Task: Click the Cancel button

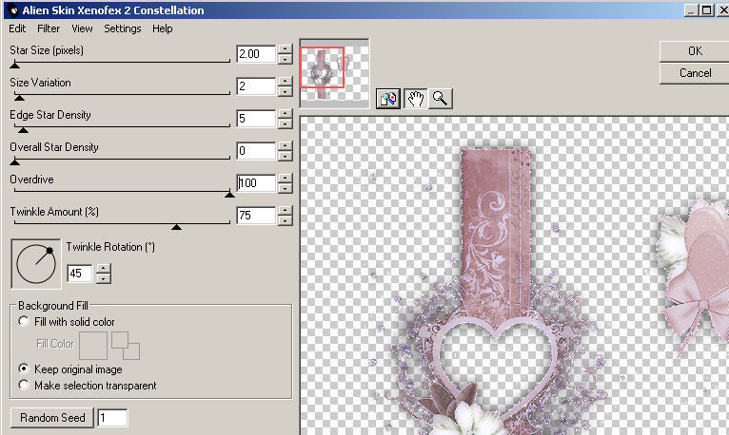Action: (x=694, y=73)
